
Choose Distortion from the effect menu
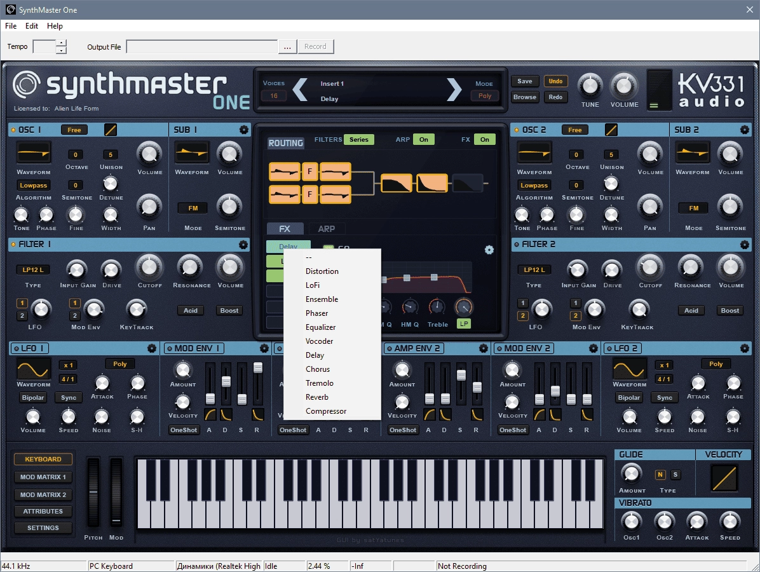pyautogui.click(x=332, y=271)
